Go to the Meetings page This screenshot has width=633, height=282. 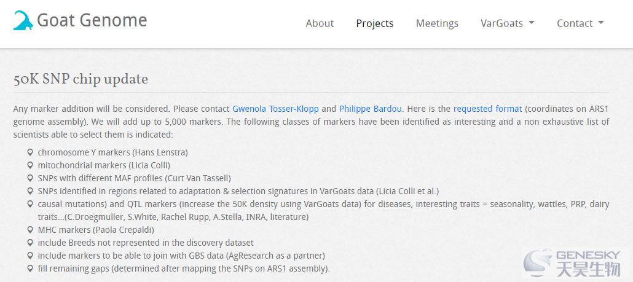coord(437,23)
